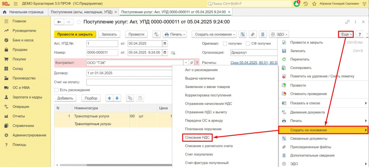Choose Списание НДС from submenu
This screenshot has width=369, height=167.
point(197,137)
